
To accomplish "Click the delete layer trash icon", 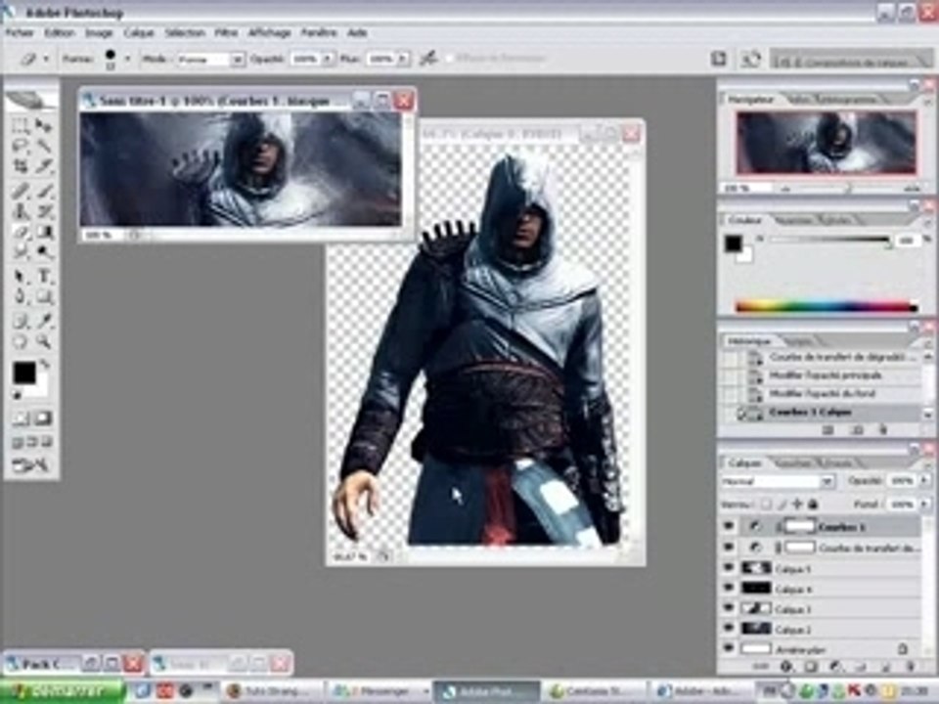I will pos(911,666).
